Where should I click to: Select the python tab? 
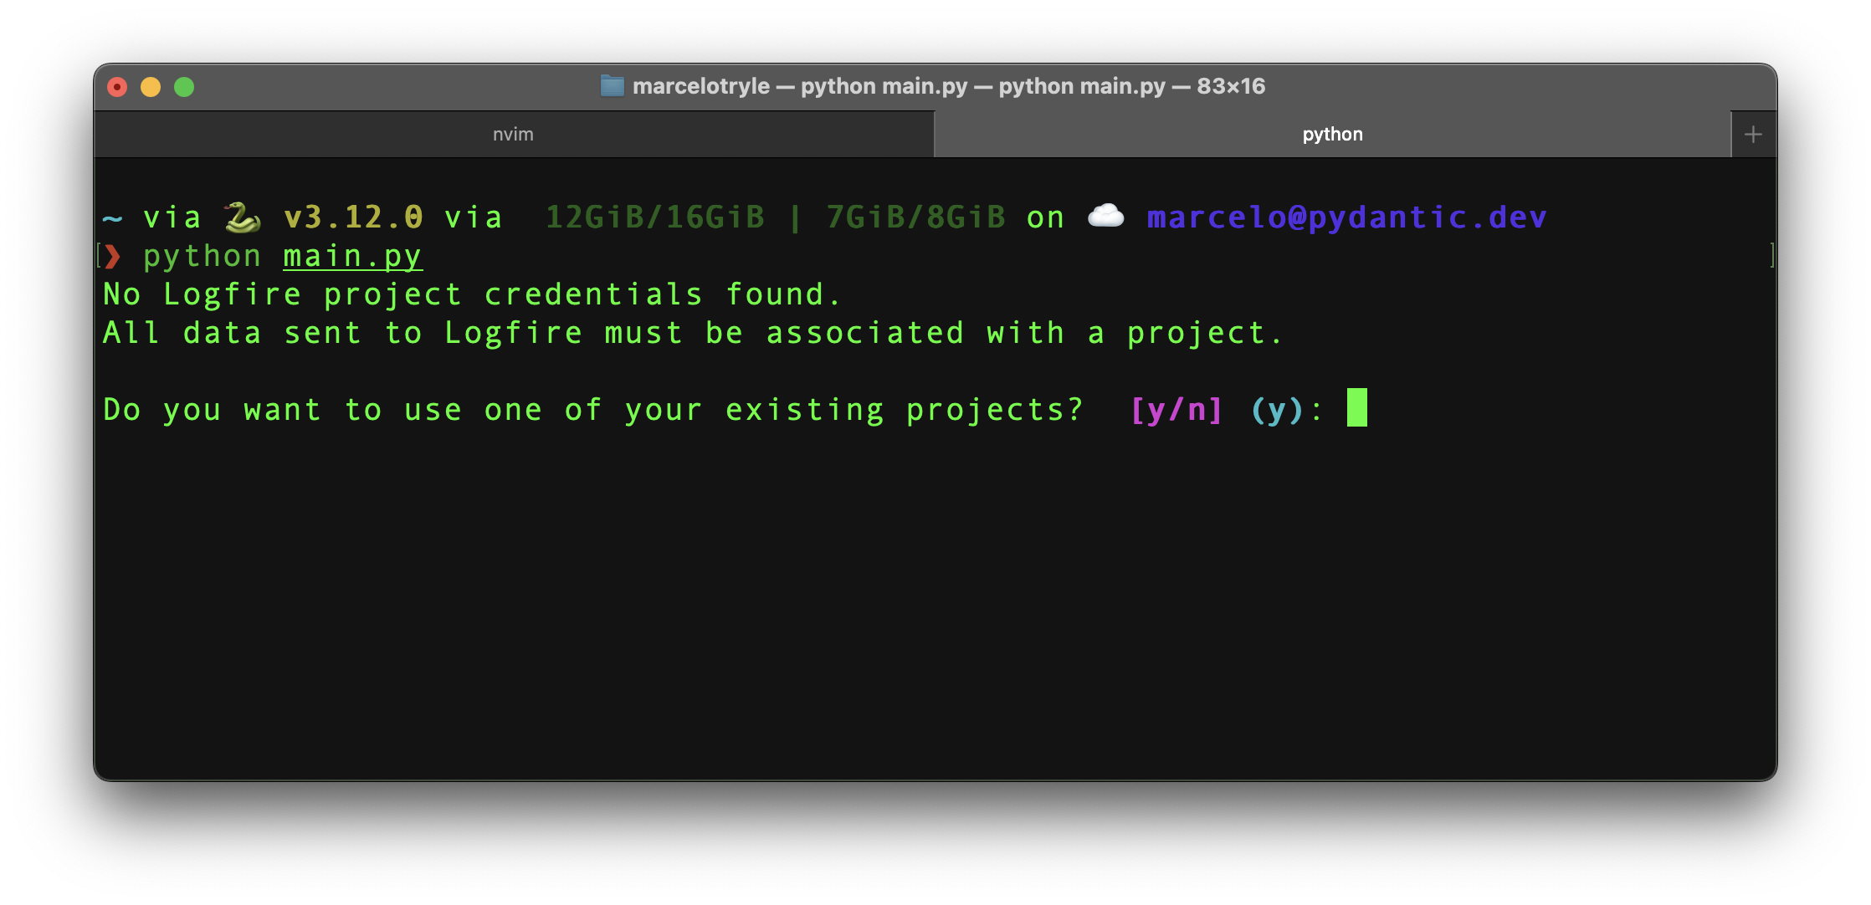tap(1332, 134)
